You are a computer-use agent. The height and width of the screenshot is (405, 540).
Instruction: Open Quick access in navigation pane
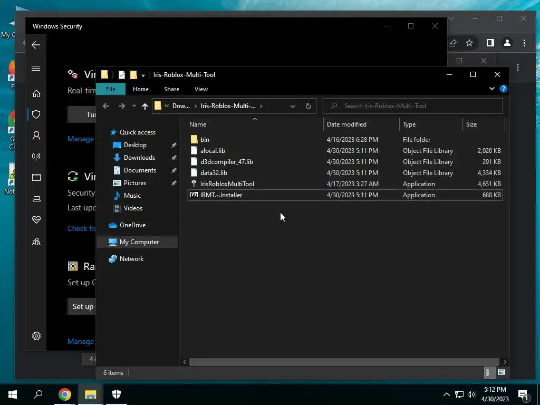137,132
